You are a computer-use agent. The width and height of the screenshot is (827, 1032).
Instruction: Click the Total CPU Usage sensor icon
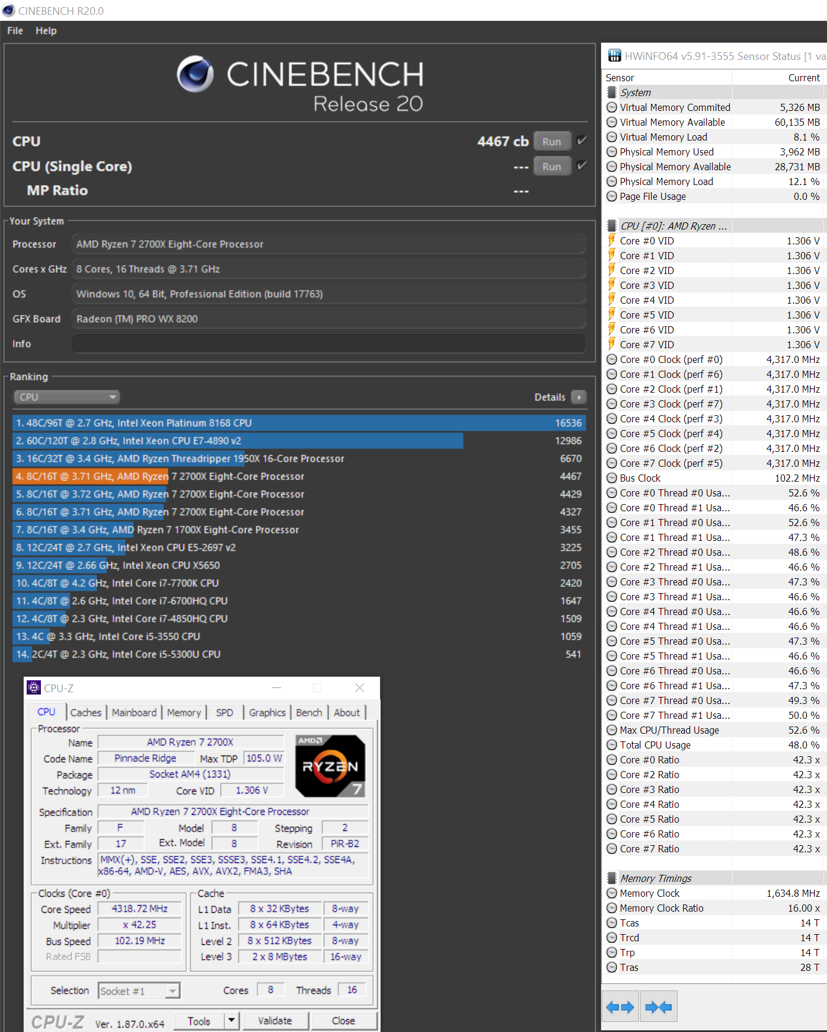point(612,745)
